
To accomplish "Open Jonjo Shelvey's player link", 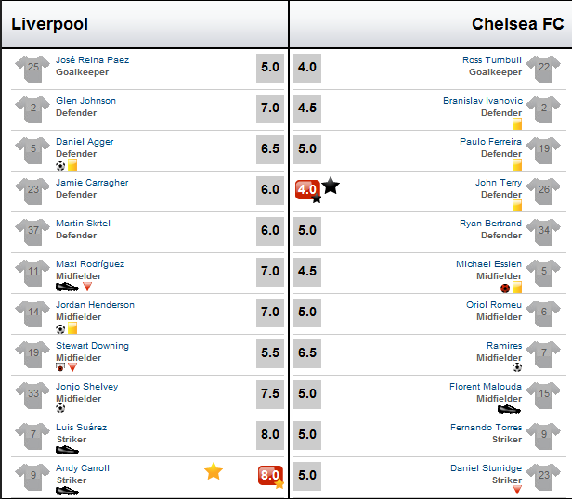I will pos(87,387).
